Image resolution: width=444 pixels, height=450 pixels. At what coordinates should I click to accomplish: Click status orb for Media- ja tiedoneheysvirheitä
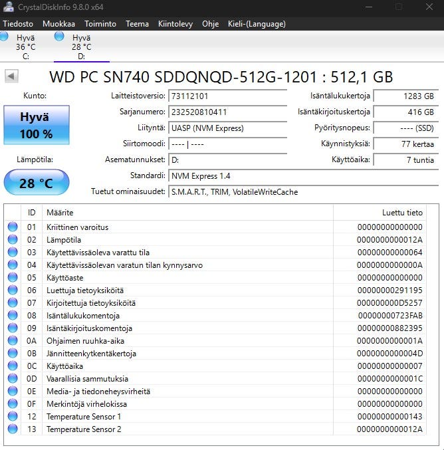pyautogui.click(x=13, y=391)
